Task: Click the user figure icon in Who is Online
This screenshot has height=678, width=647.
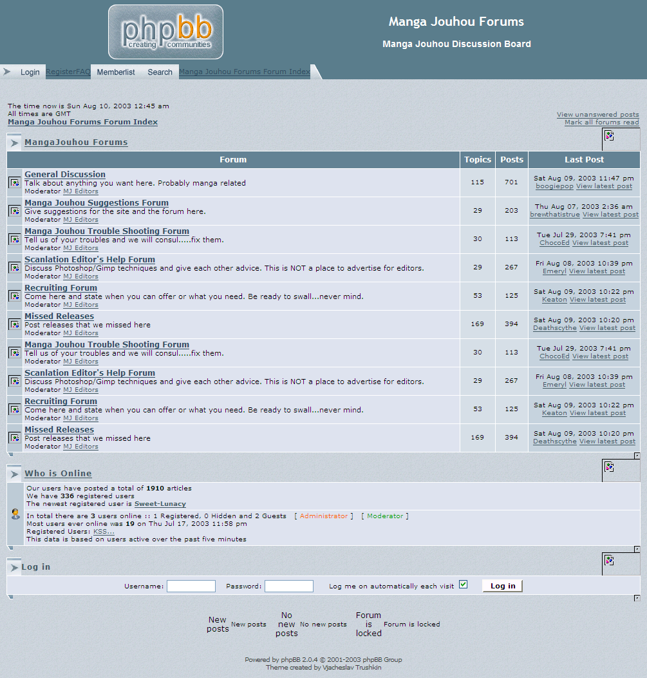Action: [15, 514]
